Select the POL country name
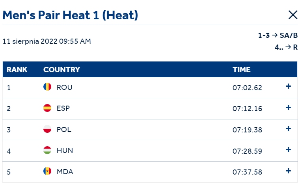300x186 pixels. pyautogui.click(x=64, y=130)
